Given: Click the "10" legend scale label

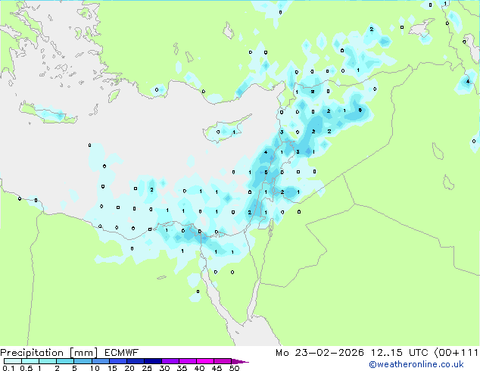Looking at the screenshot, I should [x=95, y=368].
